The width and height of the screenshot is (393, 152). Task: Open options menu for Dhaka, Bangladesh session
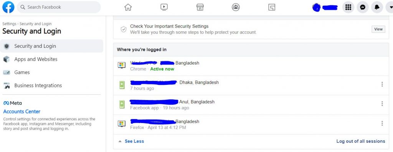click(x=382, y=84)
